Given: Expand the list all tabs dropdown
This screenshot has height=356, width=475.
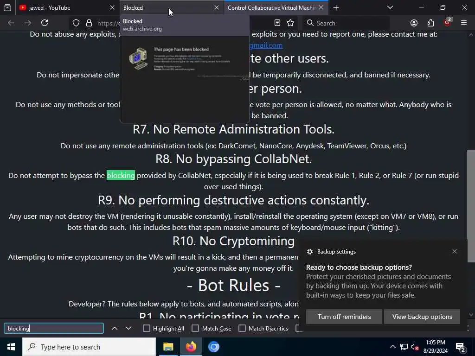Looking at the screenshot, I should coord(390,7).
